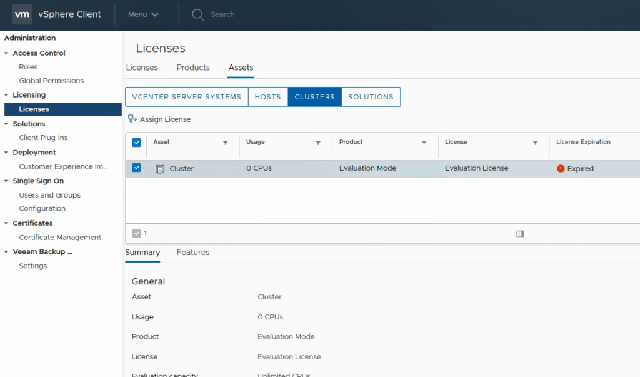This screenshot has width=640, height=377.
Task: Sort by the License column header
Action: (456, 142)
